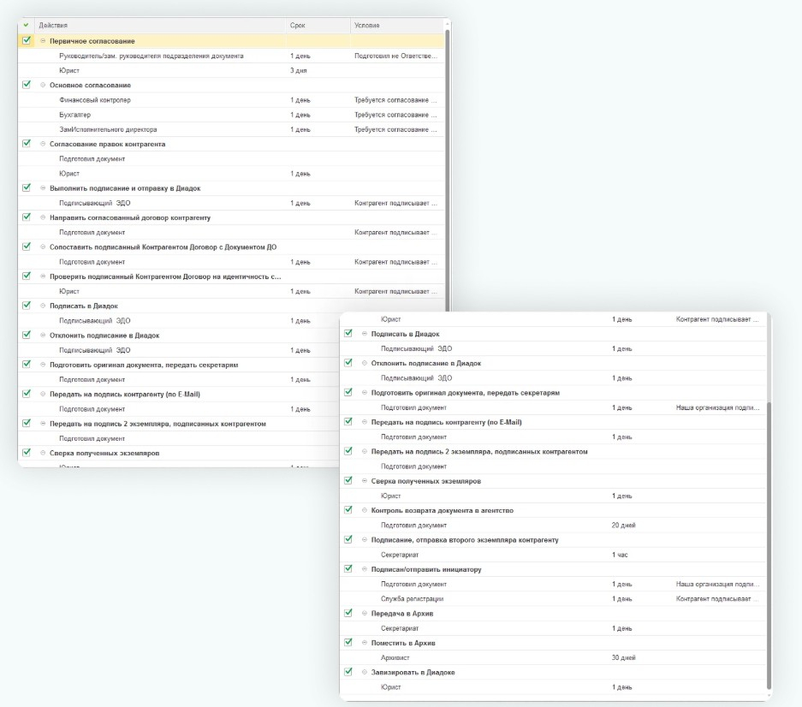Select the Служба регистрации row

point(412,598)
